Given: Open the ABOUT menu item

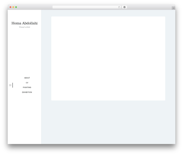Looking at the screenshot, I should (x=27, y=78).
